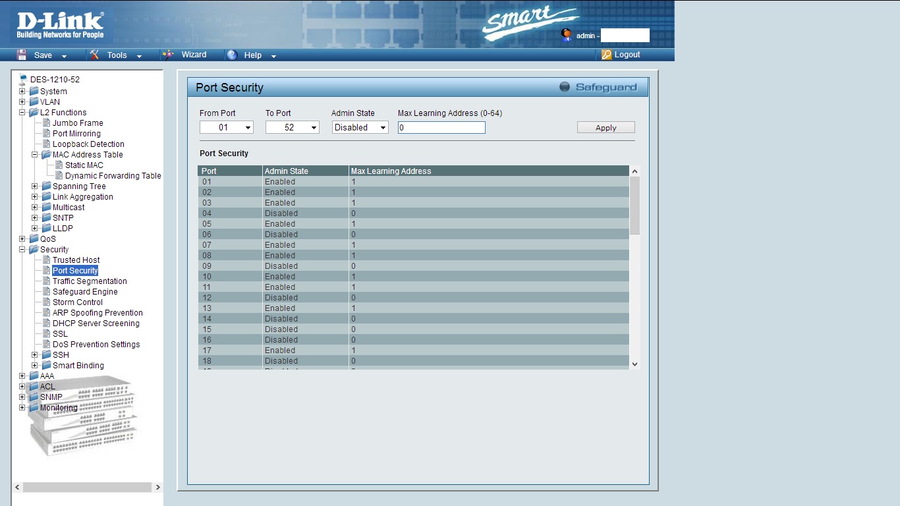Click the VLAN folder icon
The width and height of the screenshot is (900, 506).
34,101
